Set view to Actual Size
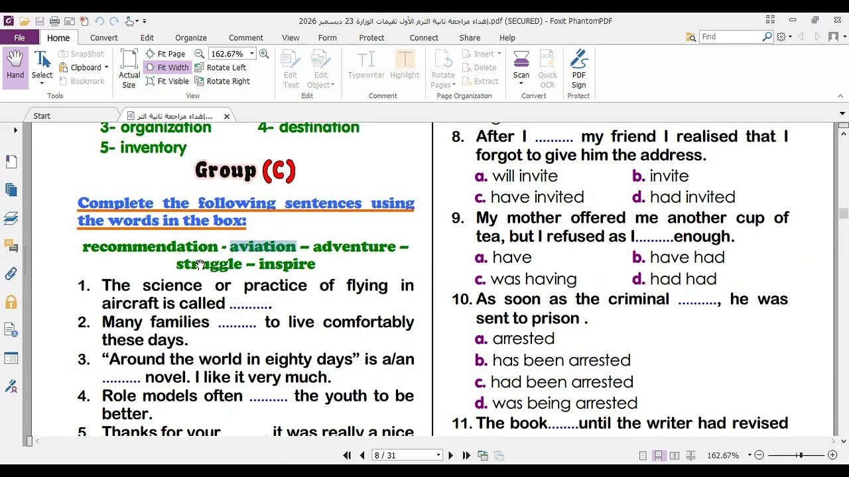Image resolution: width=849 pixels, height=477 pixels. (x=129, y=69)
